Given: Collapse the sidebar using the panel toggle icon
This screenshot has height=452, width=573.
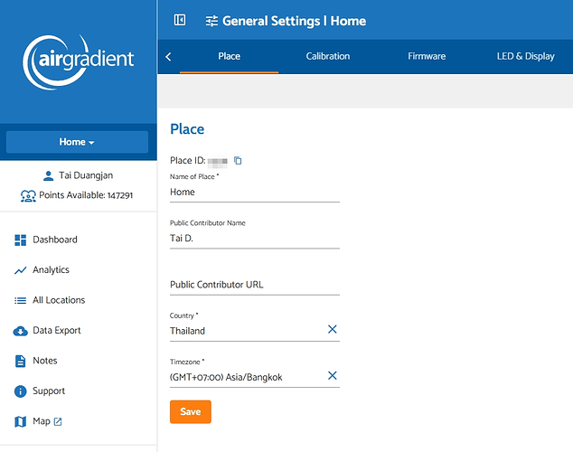Looking at the screenshot, I should click(180, 20).
